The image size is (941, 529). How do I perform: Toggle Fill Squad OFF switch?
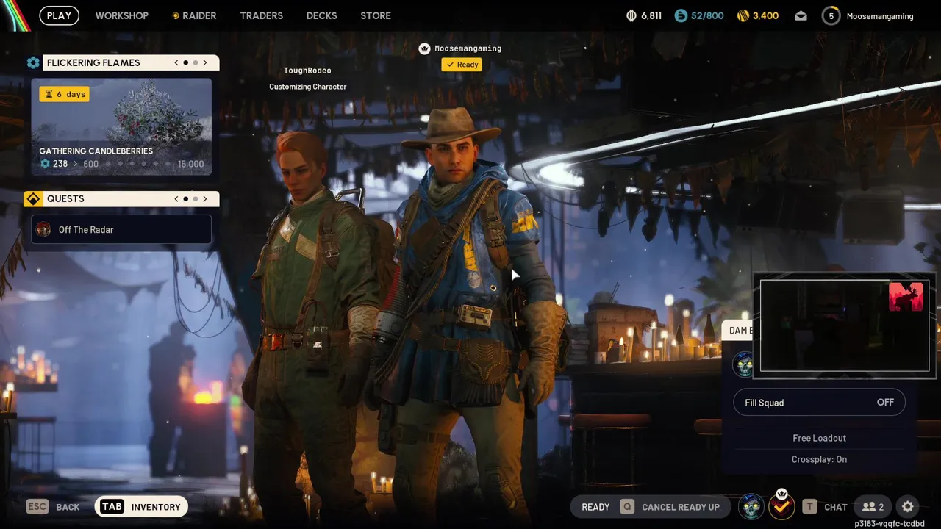point(819,403)
